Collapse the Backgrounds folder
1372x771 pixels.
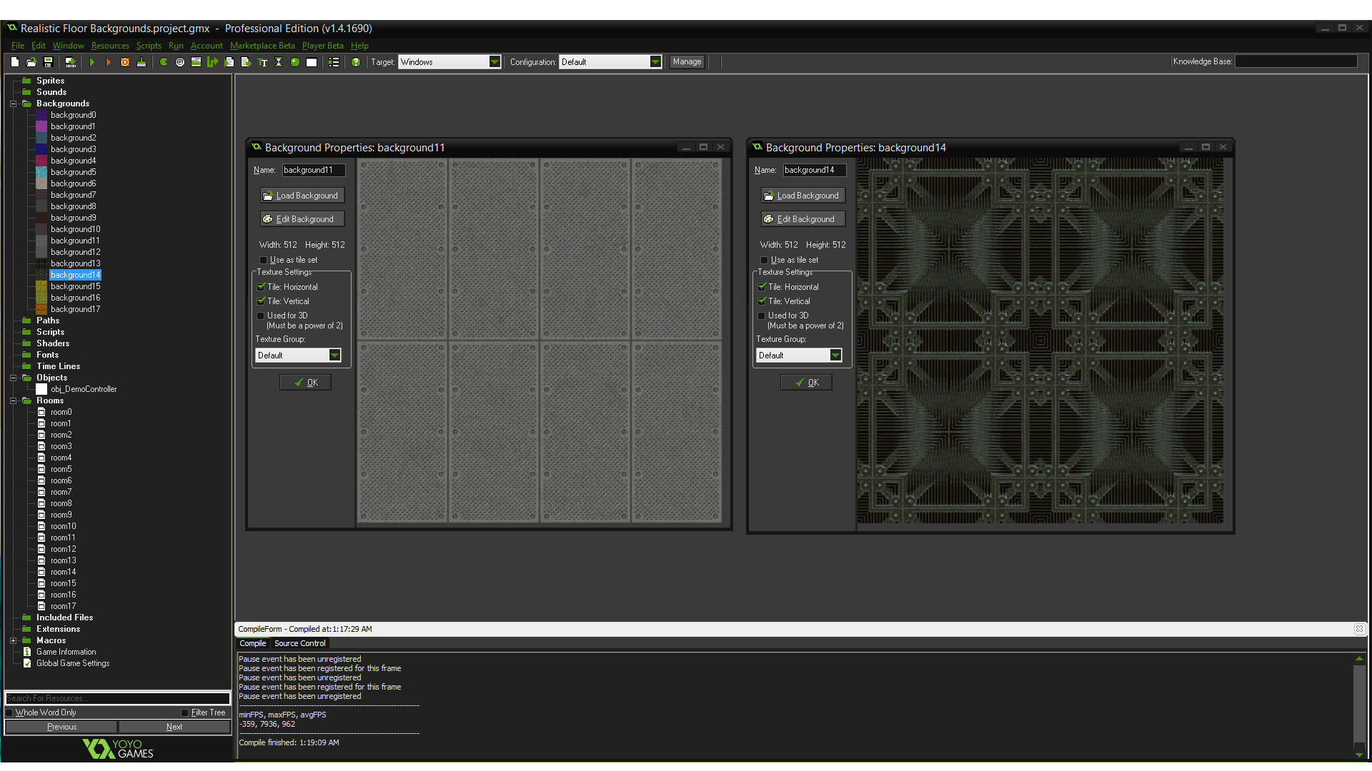point(13,104)
